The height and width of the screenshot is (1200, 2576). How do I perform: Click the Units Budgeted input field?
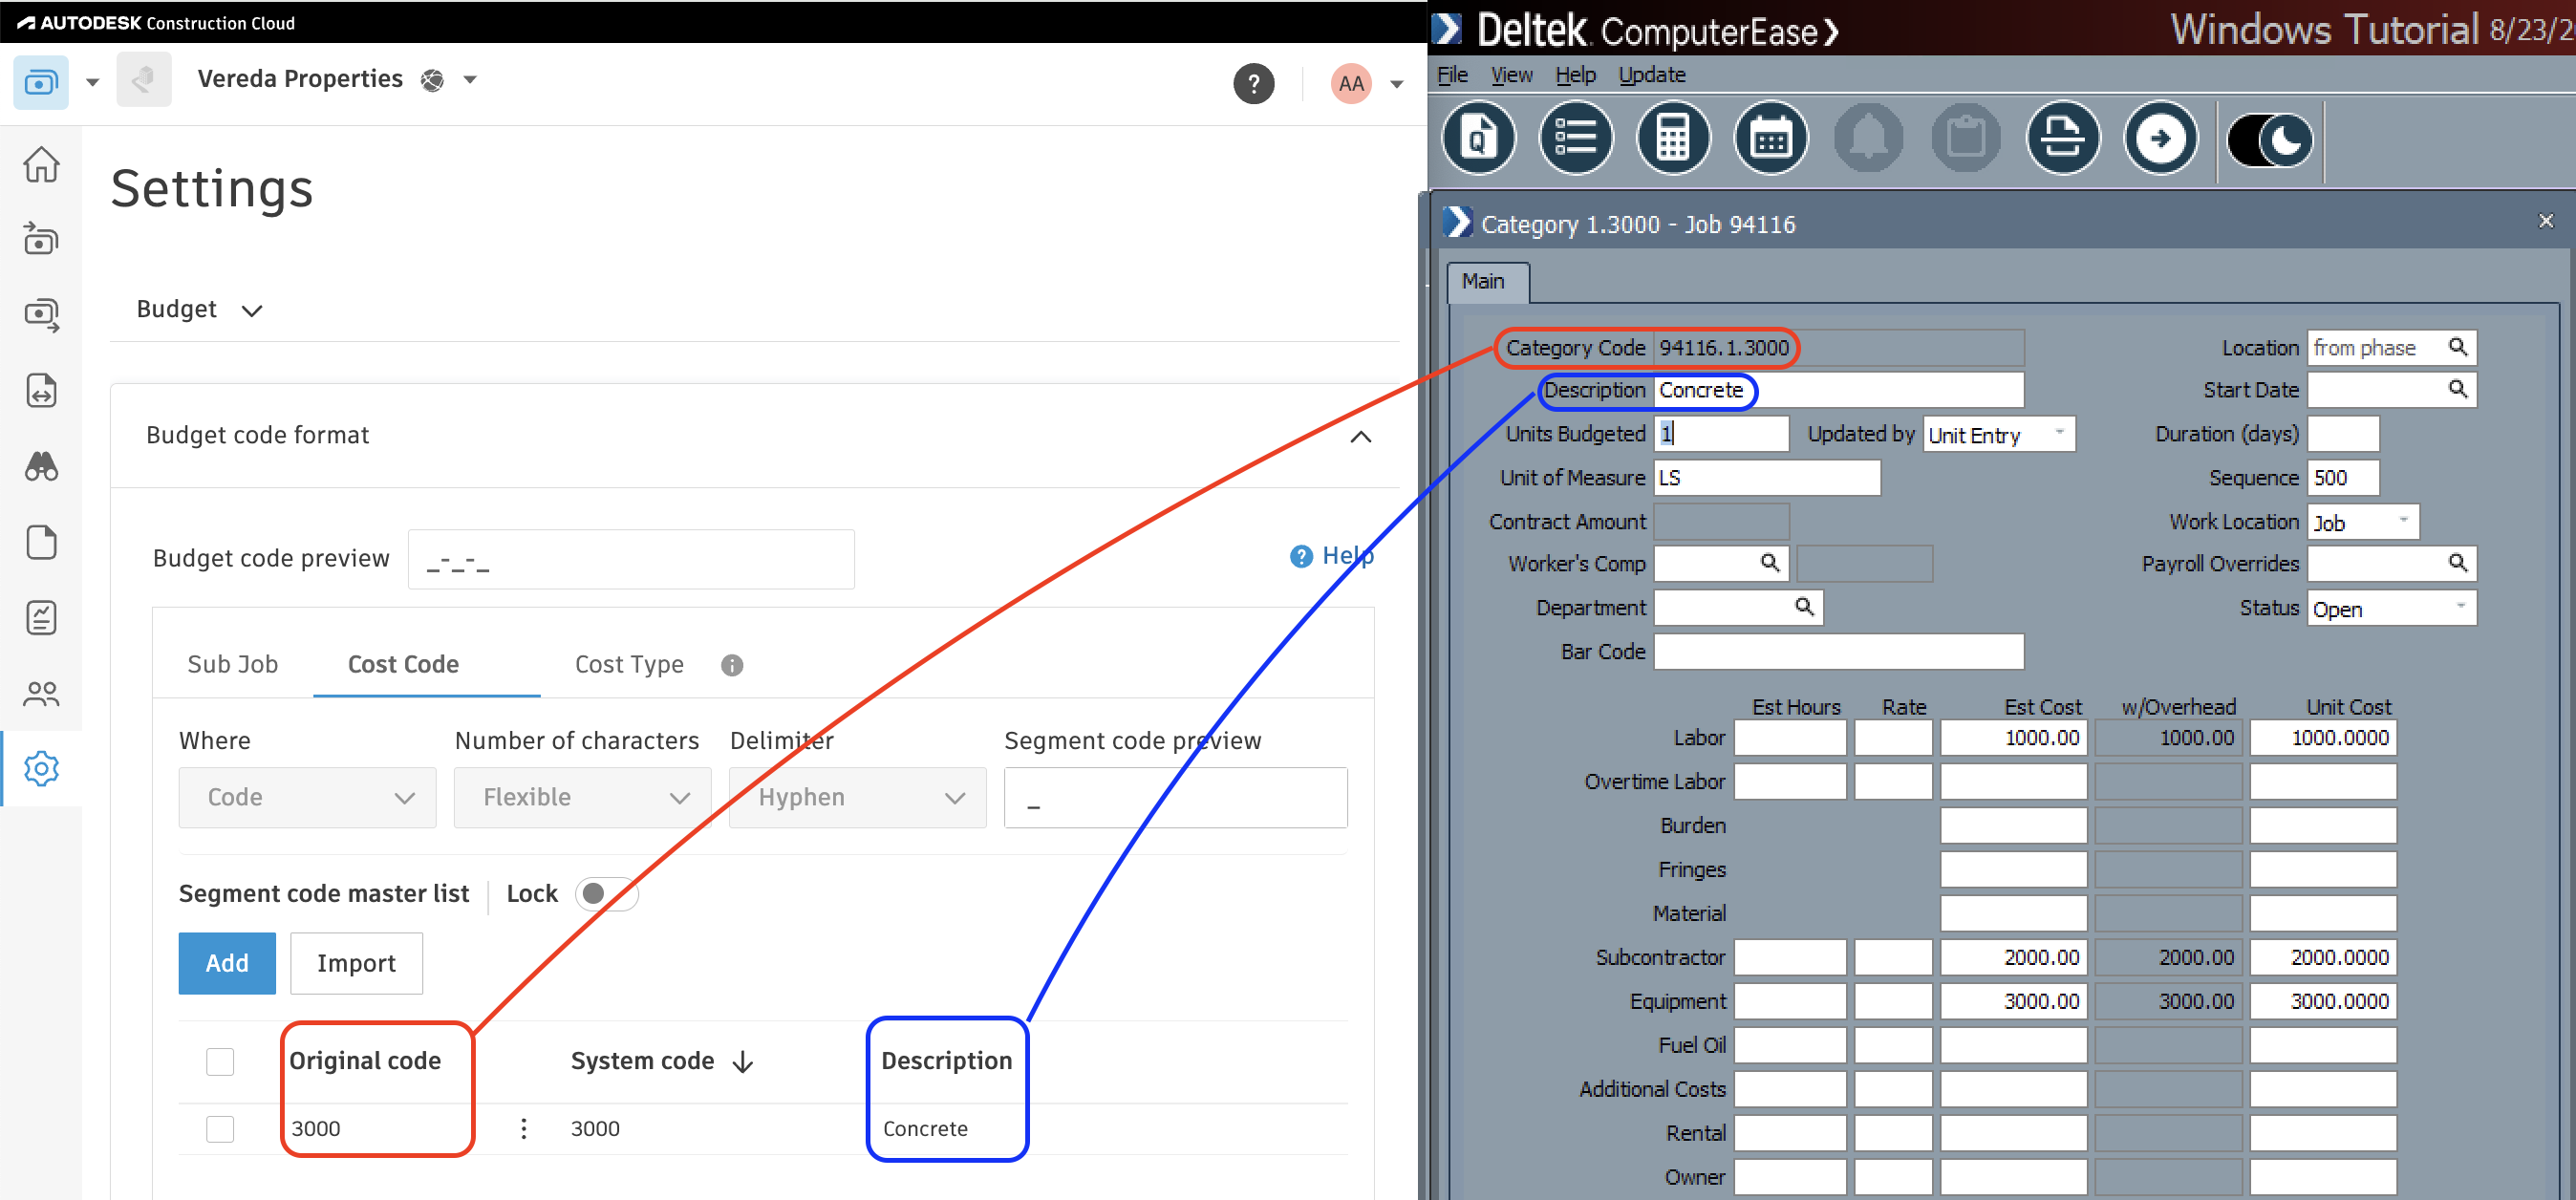pyautogui.click(x=1721, y=434)
